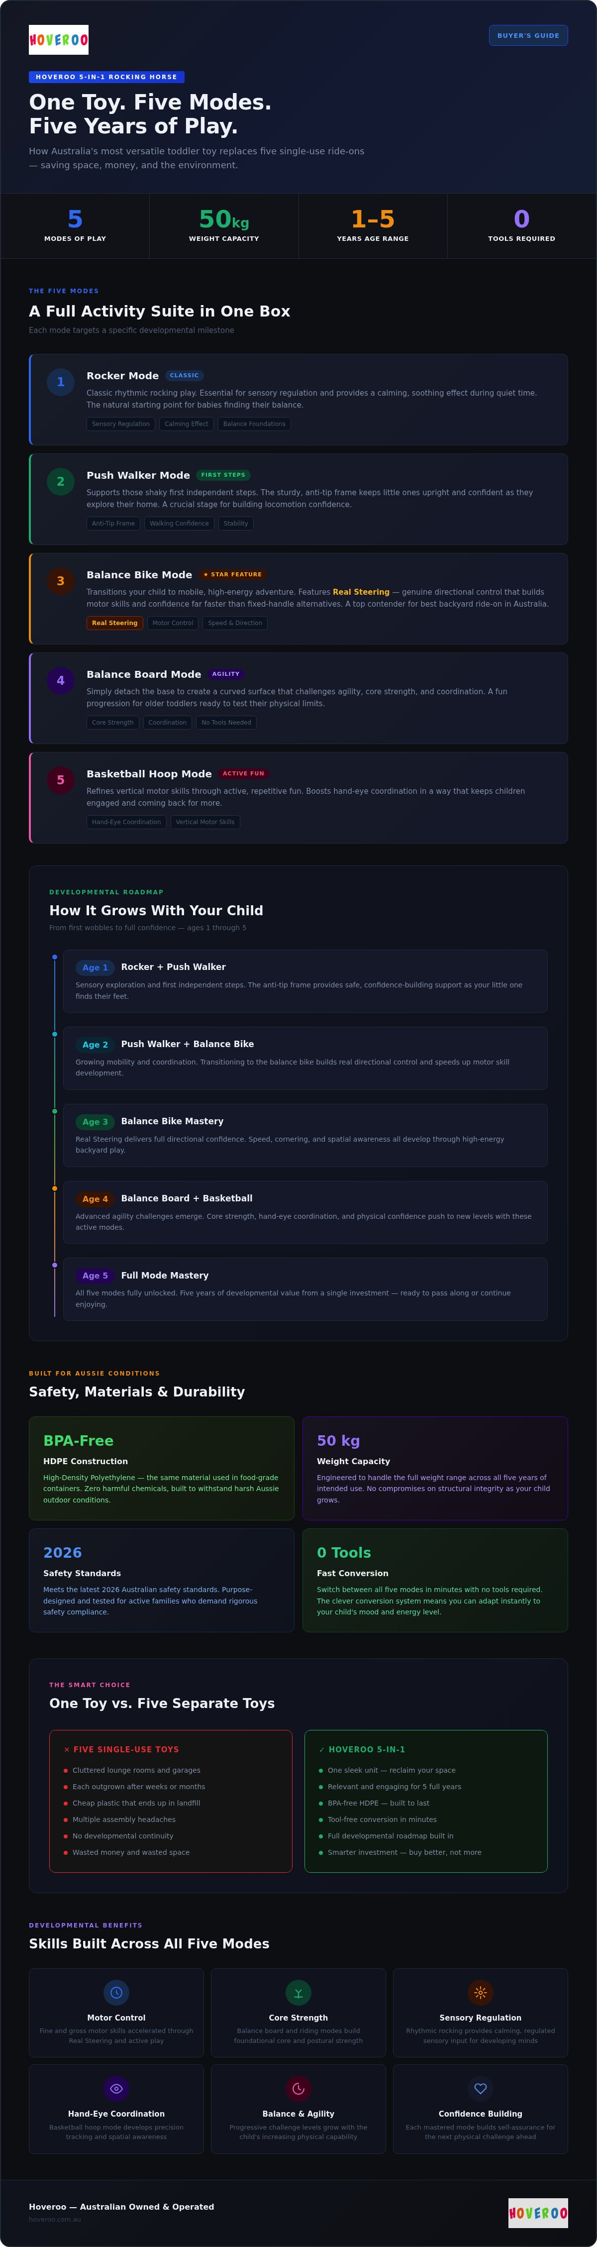Screen dimensions: 597x2247
Task: Select the Star Feature badge
Action: [232, 575]
